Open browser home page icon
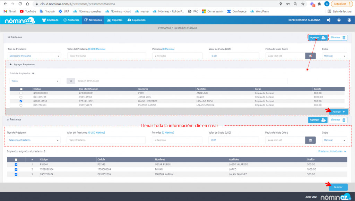This screenshot has height=201, width=355. coord(27,4)
